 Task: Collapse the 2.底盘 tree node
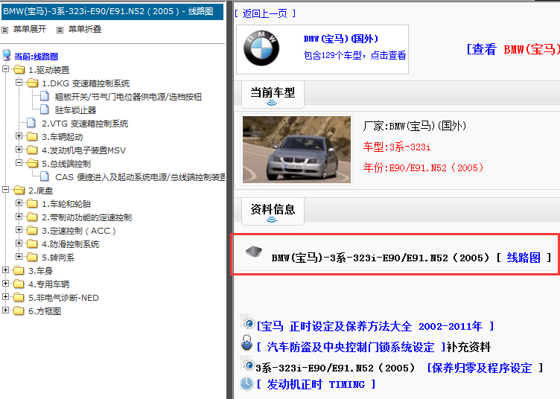coord(6,190)
